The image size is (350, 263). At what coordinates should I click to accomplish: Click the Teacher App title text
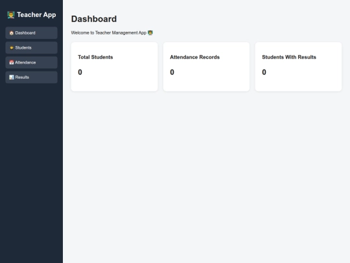pyautogui.click(x=36, y=15)
